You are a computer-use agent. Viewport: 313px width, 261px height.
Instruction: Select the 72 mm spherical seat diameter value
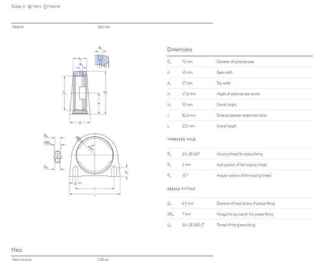tap(187, 62)
